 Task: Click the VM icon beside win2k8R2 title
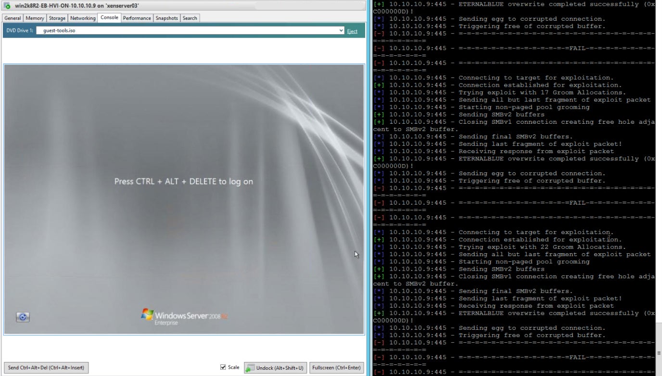coord(7,6)
